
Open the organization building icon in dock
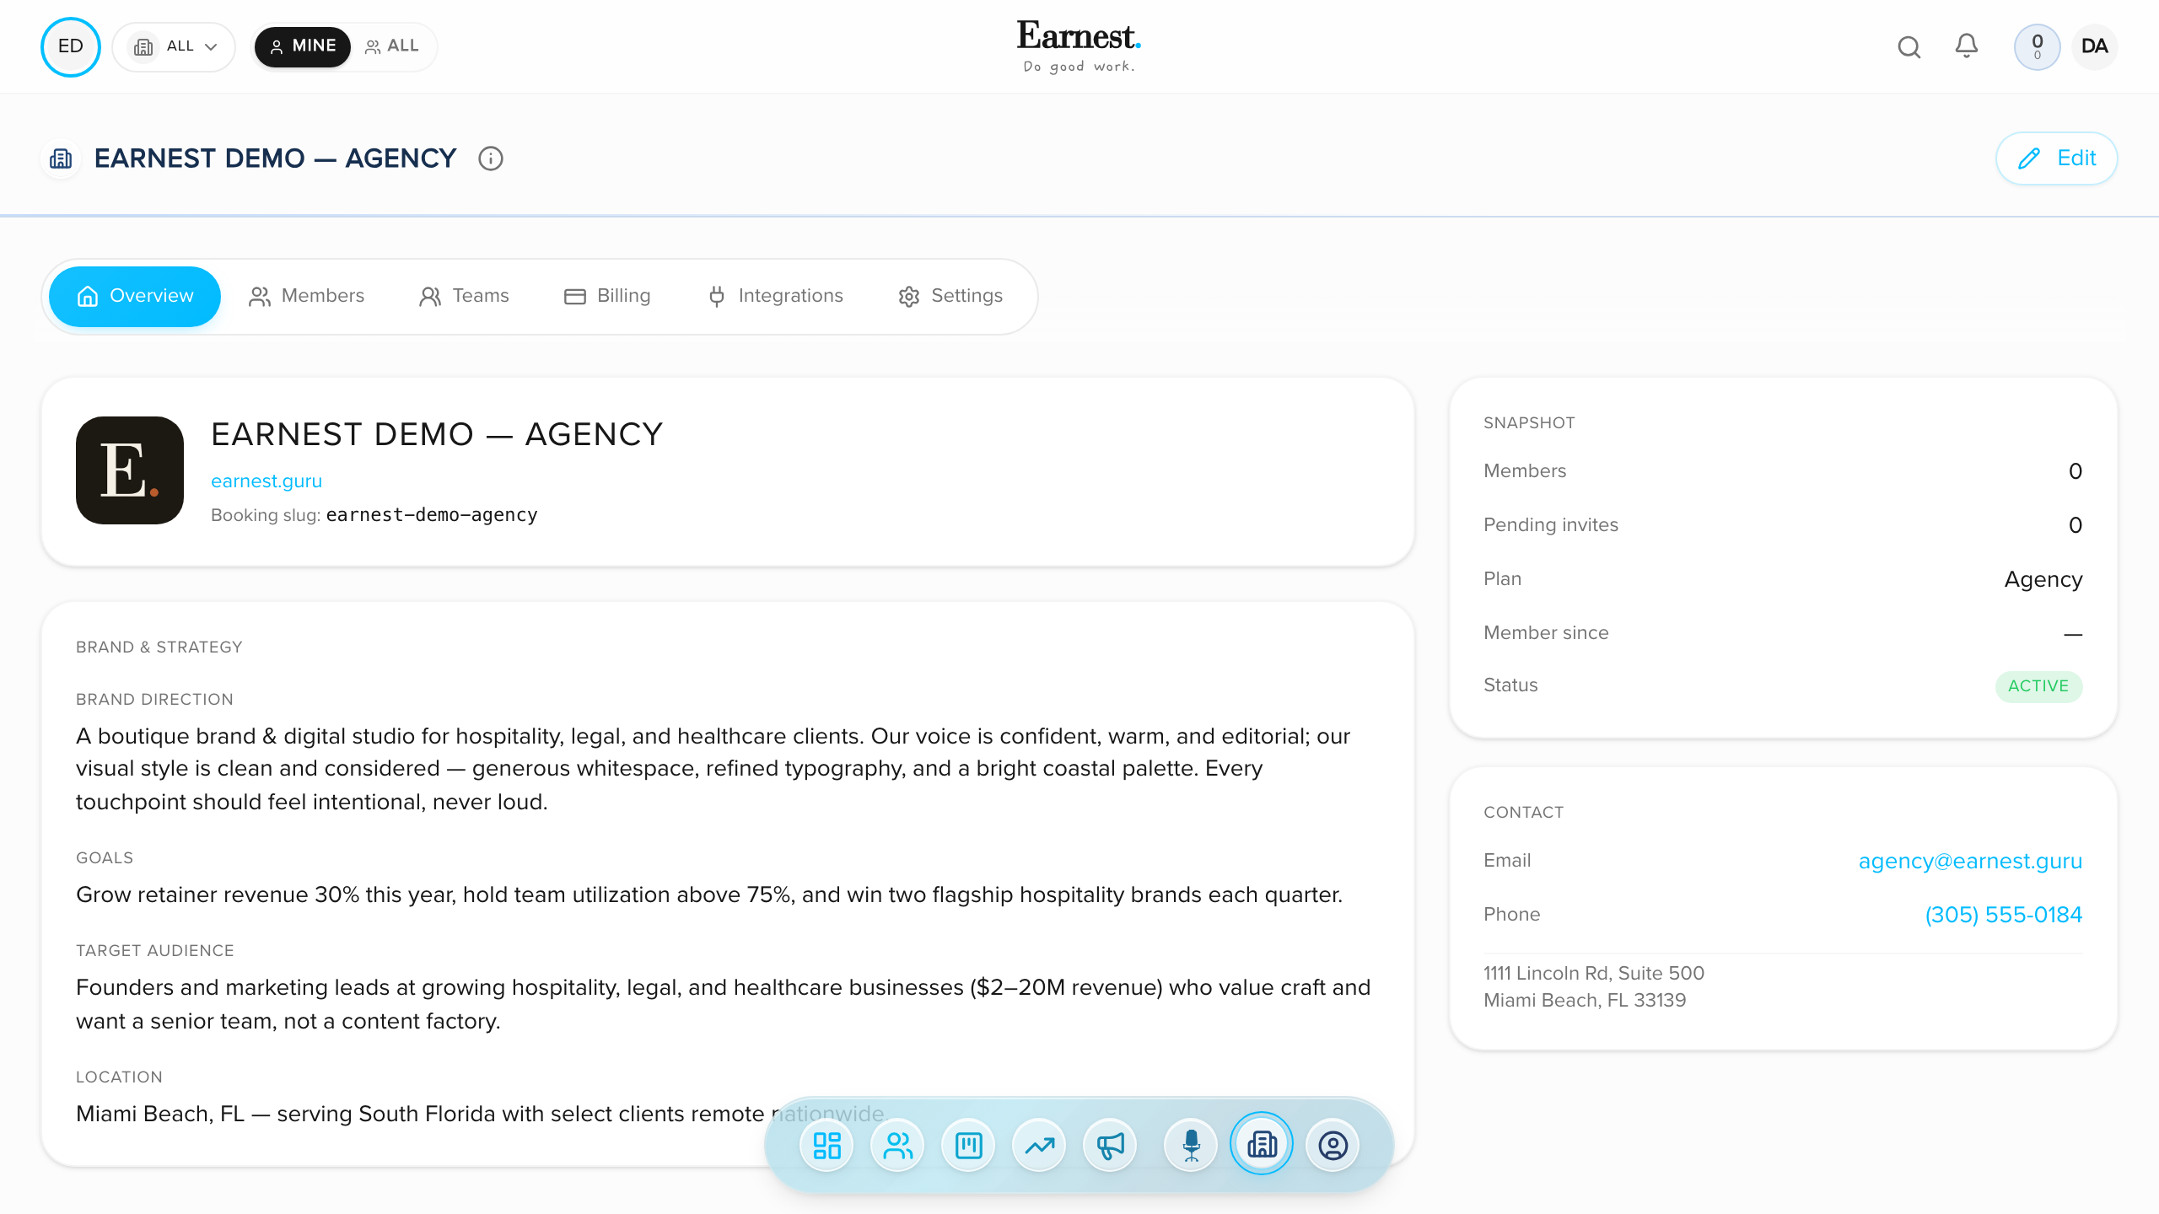pos(1262,1144)
